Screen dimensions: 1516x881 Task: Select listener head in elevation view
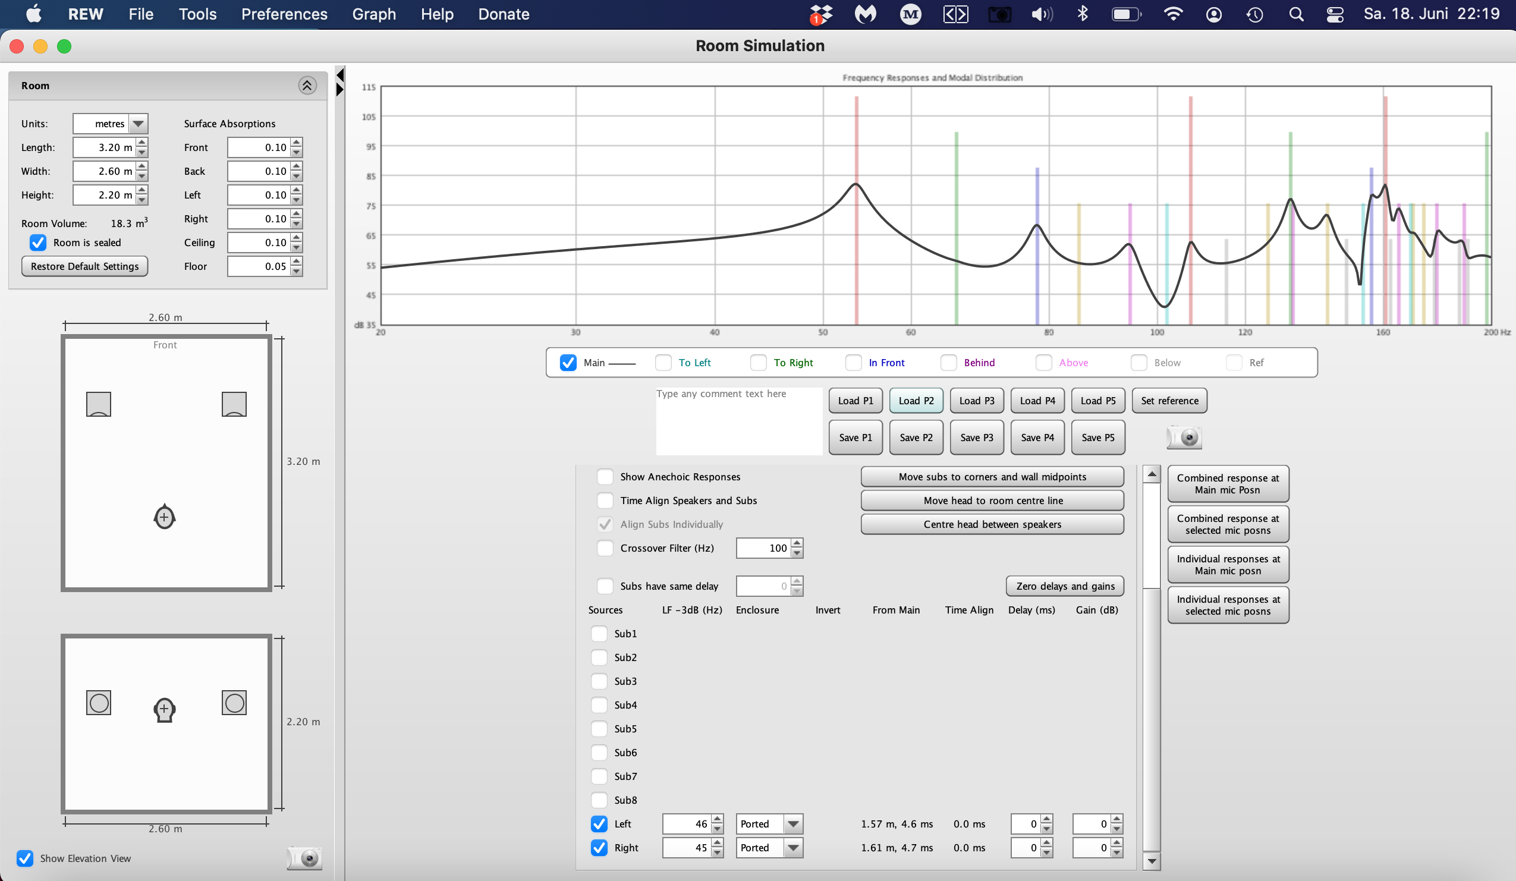[x=164, y=710]
